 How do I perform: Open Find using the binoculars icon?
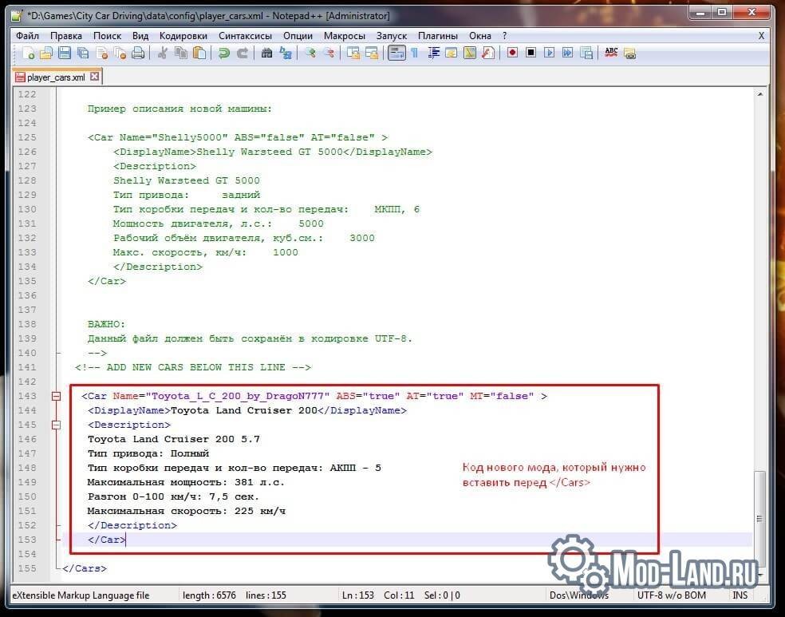[266, 53]
